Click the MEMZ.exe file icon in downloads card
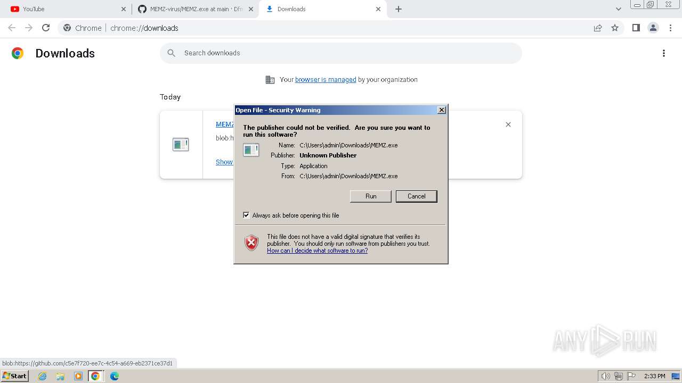Image resolution: width=682 pixels, height=383 pixels. [181, 144]
